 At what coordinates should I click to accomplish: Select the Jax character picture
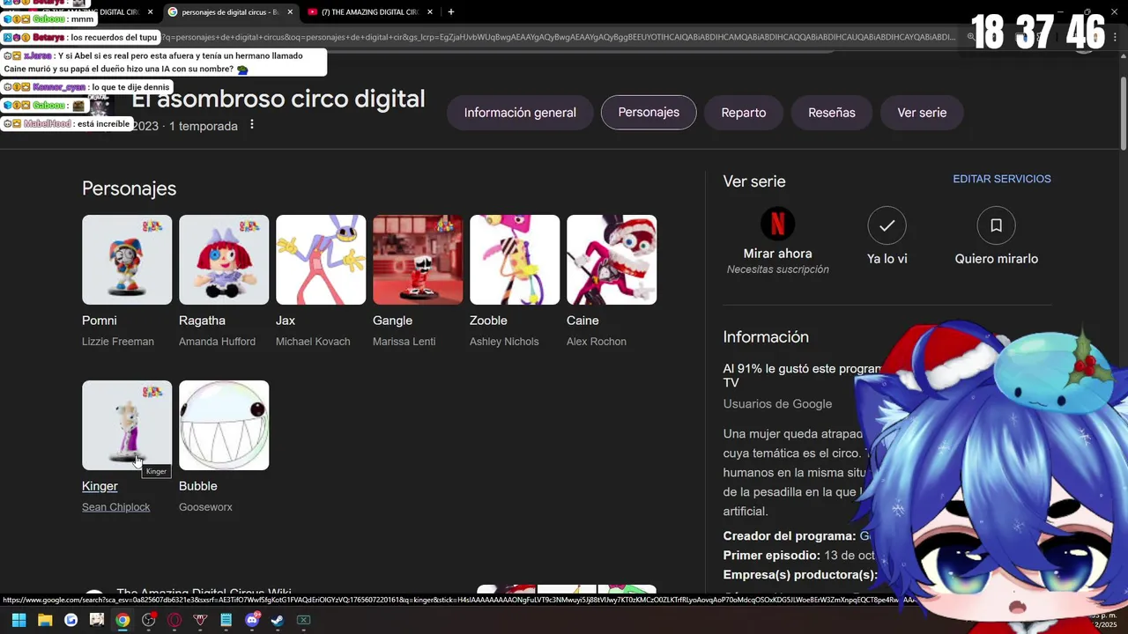[x=321, y=260]
